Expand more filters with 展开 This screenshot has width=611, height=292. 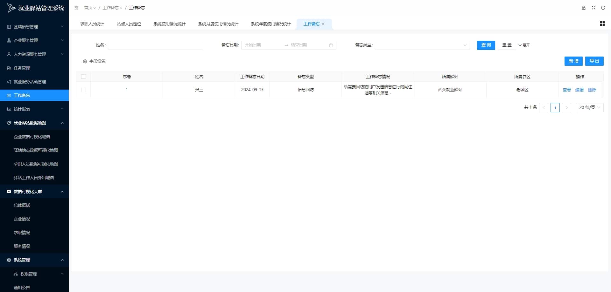[x=524, y=45]
